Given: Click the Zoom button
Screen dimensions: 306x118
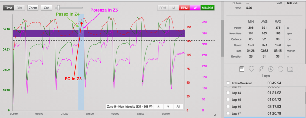Looking at the screenshot, I should click(33, 8).
